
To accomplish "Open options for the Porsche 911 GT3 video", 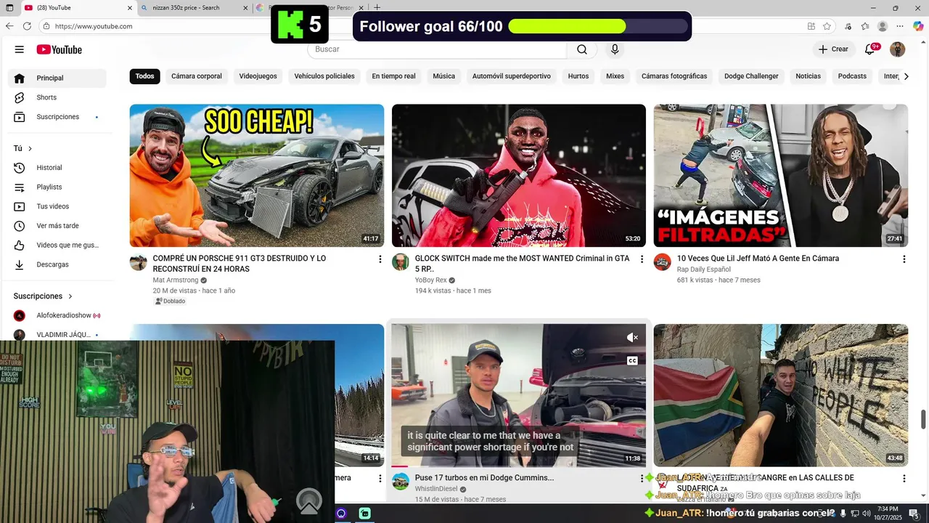I will (x=380, y=259).
